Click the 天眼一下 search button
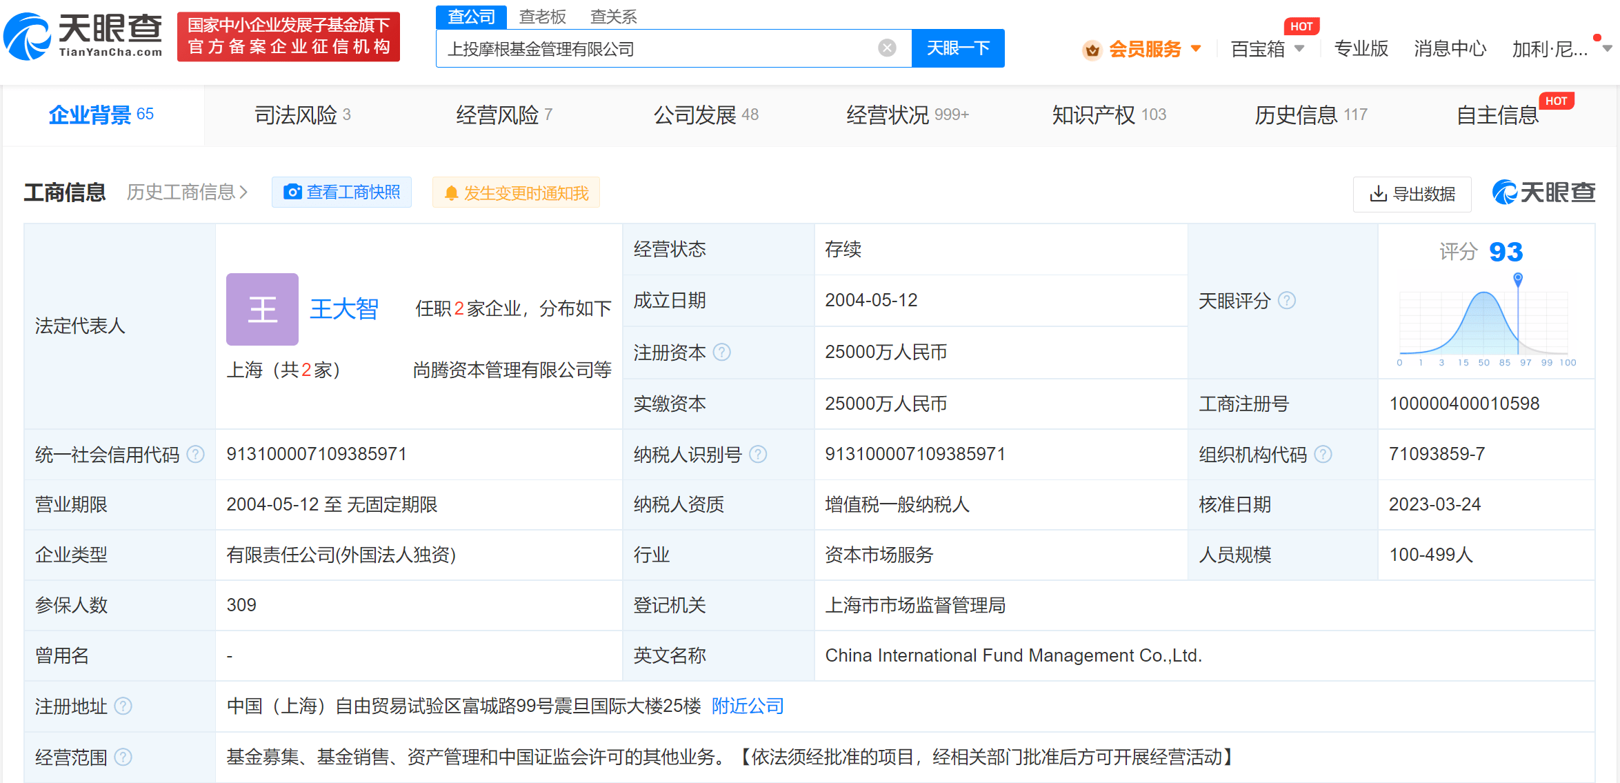Screen dimensions: 1620x783 [959, 48]
